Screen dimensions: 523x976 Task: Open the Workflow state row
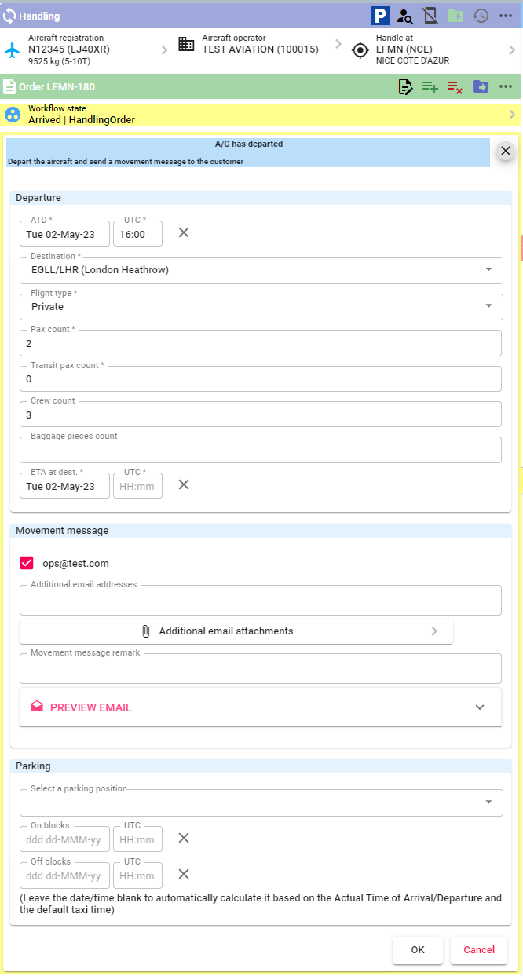pos(261,115)
